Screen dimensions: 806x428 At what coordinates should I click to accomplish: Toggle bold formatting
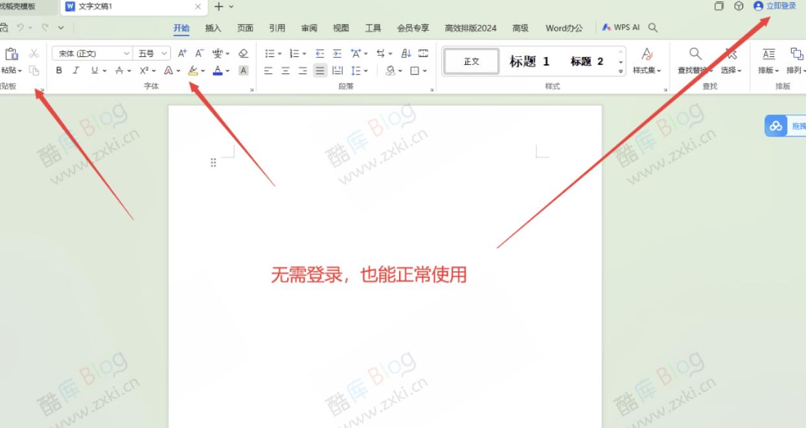(x=59, y=71)
